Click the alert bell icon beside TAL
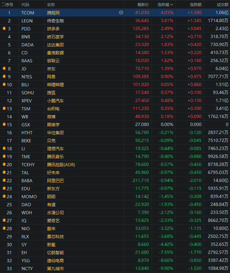This screenshot has width=230, height=273. click(x=4, y=172)
